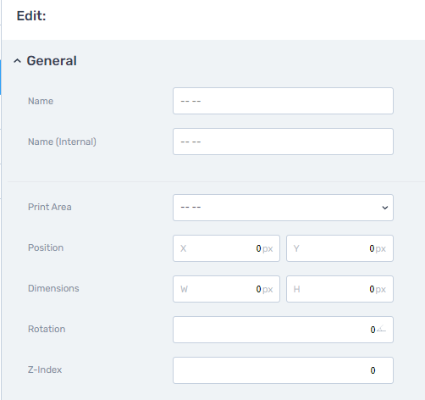Select the Position X field
This screenshot has height=400, width=425.
tap(226, 248)
